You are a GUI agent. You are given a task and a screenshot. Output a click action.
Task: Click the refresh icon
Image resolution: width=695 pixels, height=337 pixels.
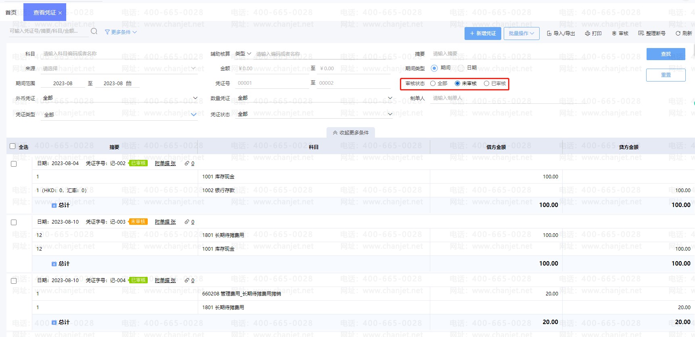pos(678,33)
